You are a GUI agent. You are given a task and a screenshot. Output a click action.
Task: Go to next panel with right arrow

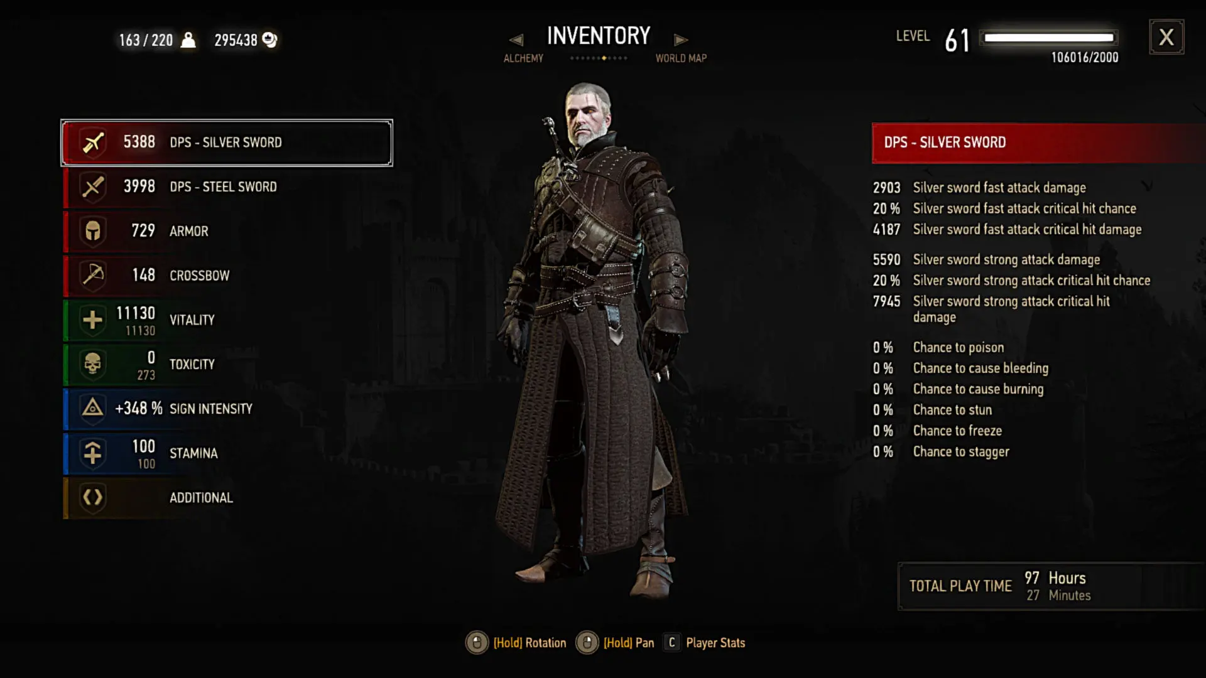[681, 40]
